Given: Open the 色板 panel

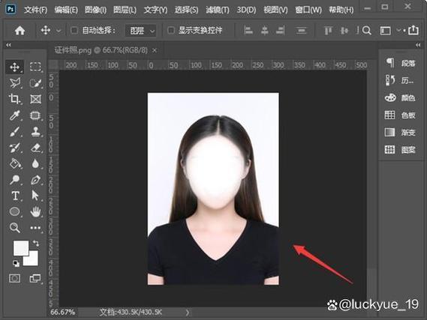Looking at the screenshot, I should point(400,115).
